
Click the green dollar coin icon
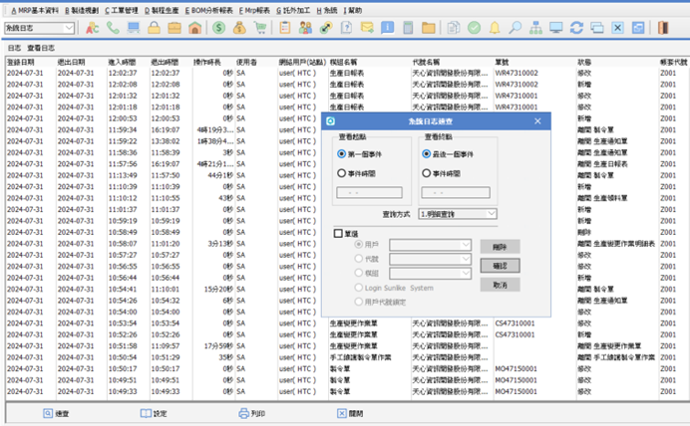(218, 28)
